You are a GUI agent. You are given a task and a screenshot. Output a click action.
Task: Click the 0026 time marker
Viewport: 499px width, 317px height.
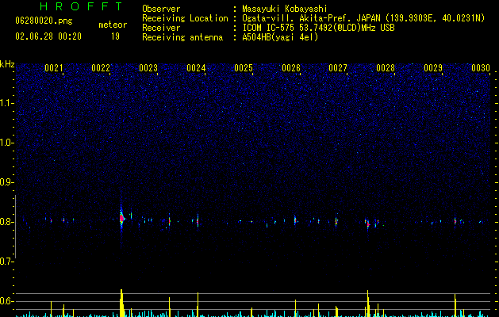[291, 68]
